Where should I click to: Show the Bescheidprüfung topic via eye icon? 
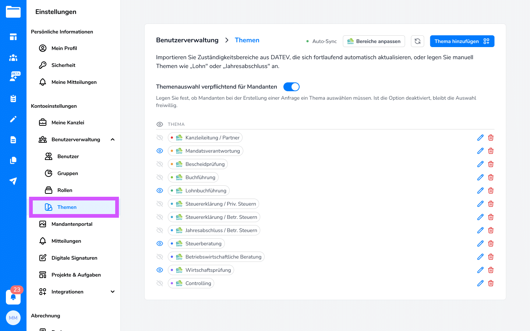pos(160,164)
